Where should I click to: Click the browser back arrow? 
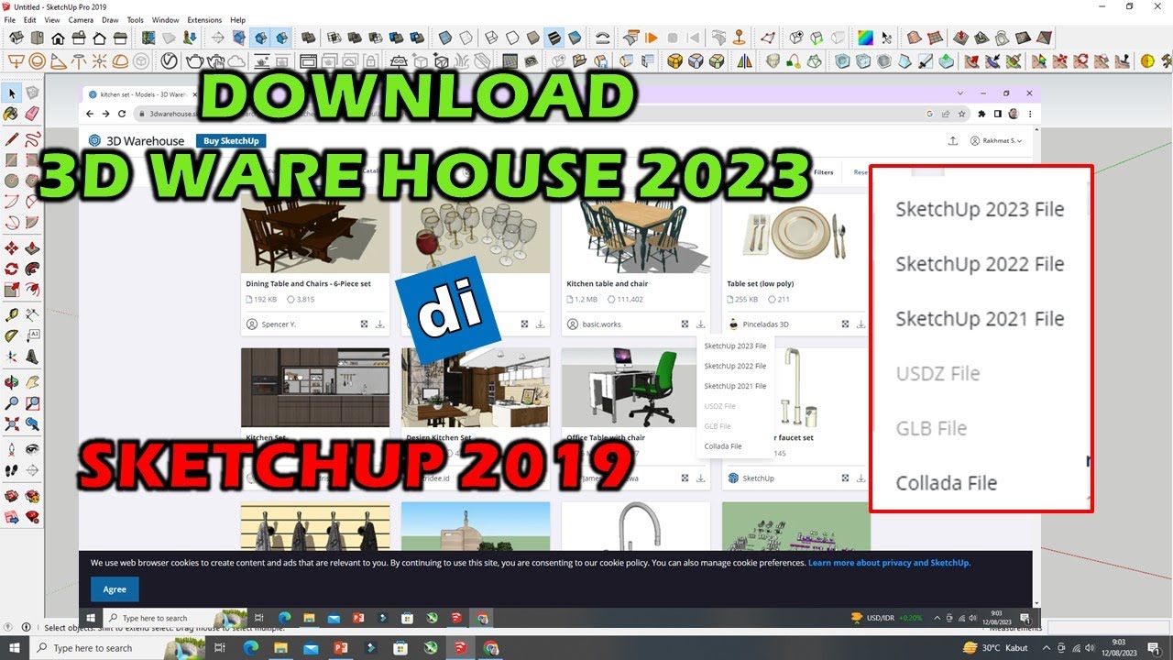[x=90, y=115]
